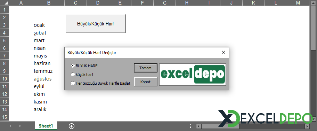Switch to the Sheet1 tab

46,126
